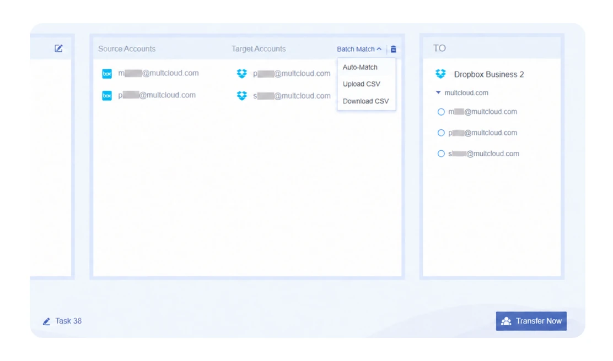Screen dimensions: 613x361
Task: Click the pencil icon beside Task 38
Action: pos(46,321)
